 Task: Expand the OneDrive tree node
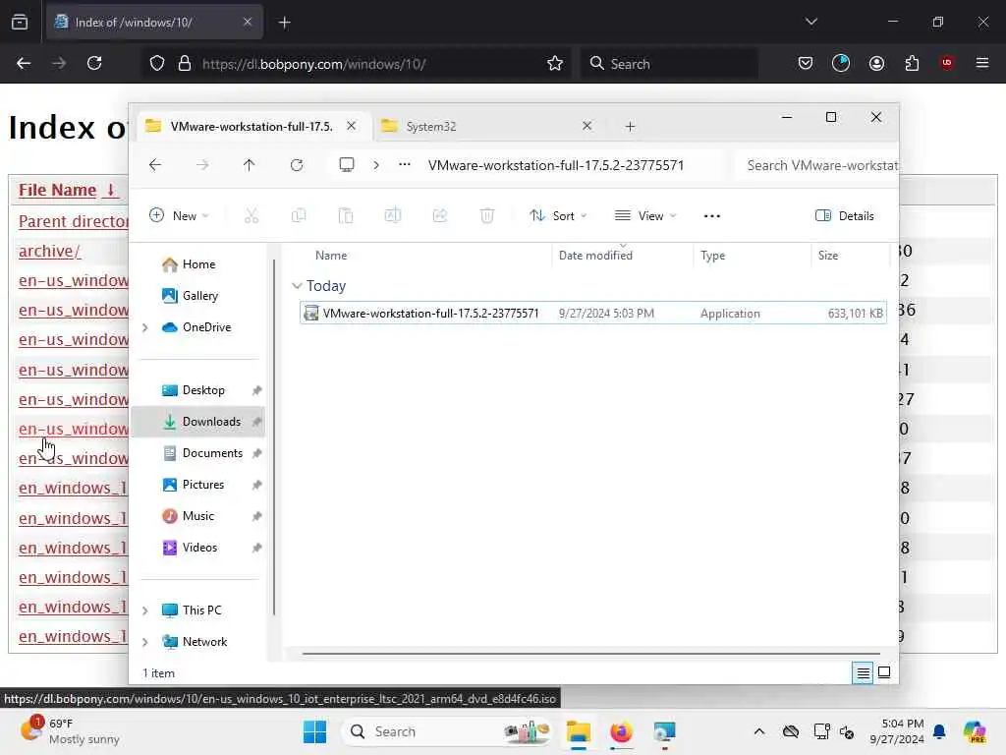tap(145, 327)
